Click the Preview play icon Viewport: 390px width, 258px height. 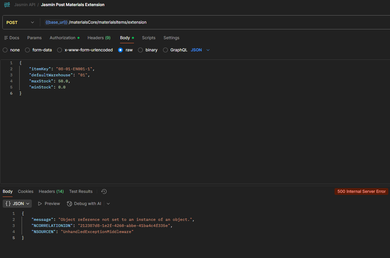point(40,204)
